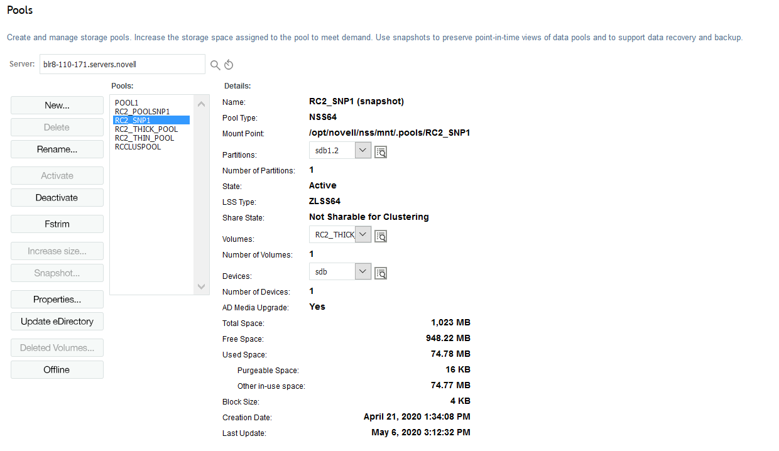The width and height of the screenshot is (779, 451).
Task: Open Properties for the selected pool
Action: point(57,299)
